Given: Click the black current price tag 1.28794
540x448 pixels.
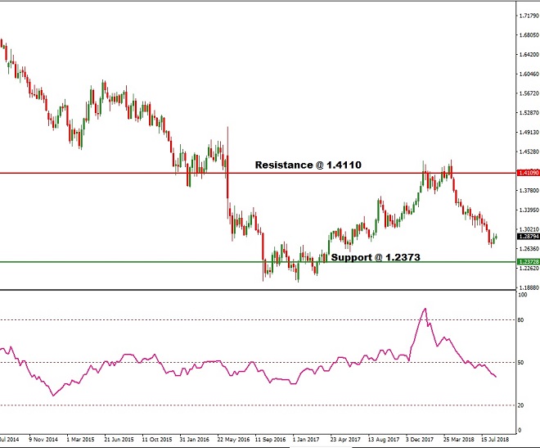Looking at the screenshot, I should (529, 237).
